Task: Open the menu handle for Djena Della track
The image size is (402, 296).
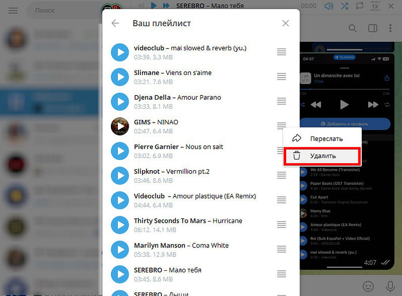Action: 281,101
